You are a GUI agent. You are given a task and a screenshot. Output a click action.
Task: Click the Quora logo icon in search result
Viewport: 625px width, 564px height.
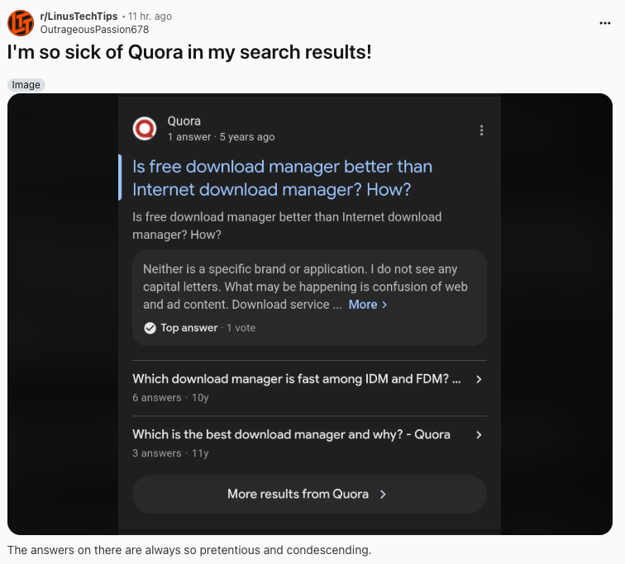[x=145, y=129]
